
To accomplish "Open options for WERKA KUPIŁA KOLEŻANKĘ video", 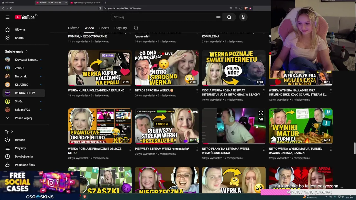I will coord(130,91).
